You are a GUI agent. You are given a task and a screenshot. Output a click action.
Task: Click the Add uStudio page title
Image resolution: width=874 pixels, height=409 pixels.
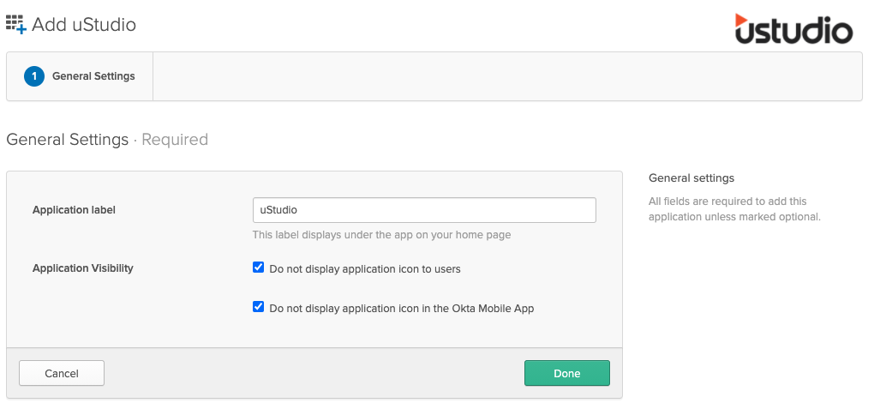coord(84,25)
